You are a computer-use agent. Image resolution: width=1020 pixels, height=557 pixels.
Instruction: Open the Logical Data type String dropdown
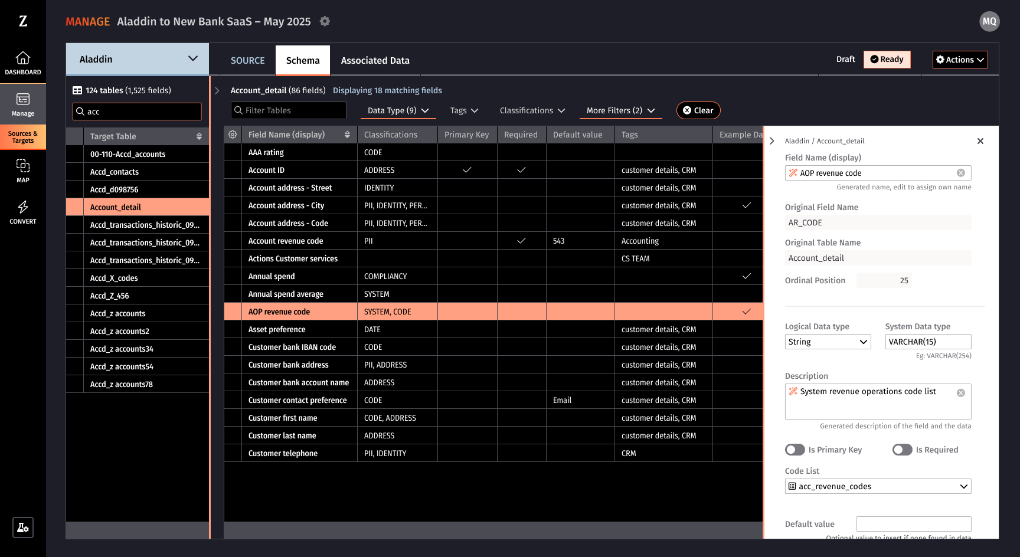coord(828,342)
